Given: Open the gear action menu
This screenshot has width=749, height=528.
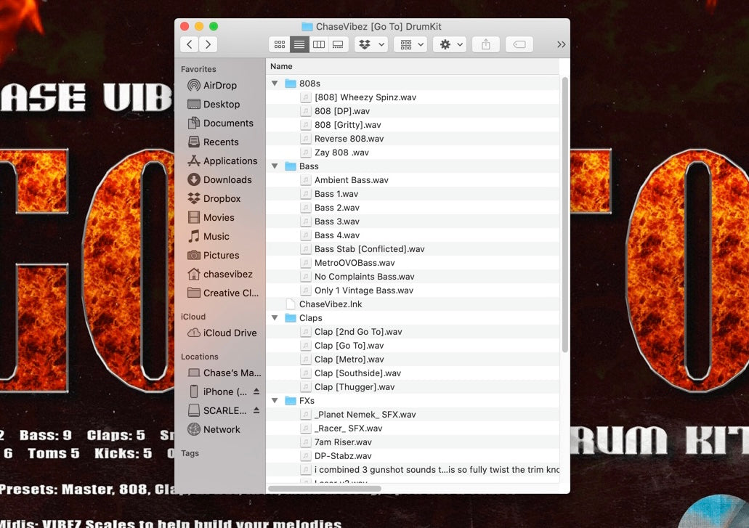Looking at the screenshot, I should [x=450, y=44].
